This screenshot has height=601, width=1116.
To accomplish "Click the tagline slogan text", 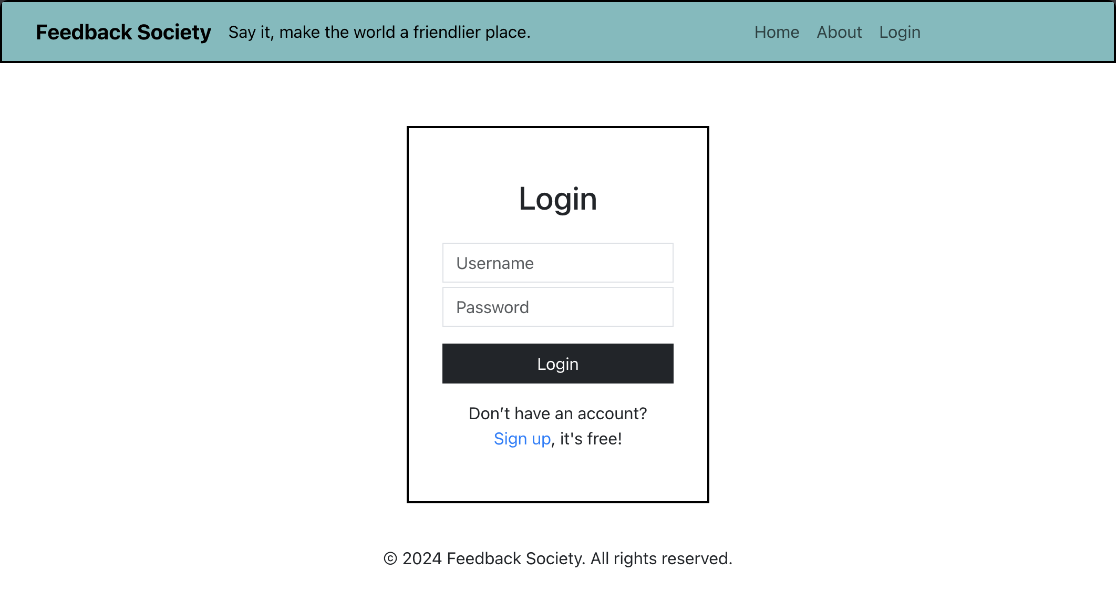I will (x=379, y=32).
